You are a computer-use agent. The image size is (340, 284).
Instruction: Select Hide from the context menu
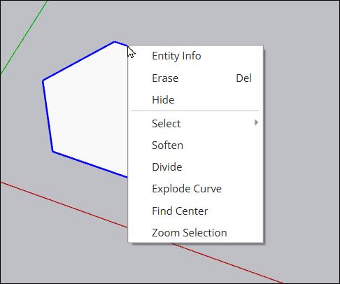tap(196, 100)
